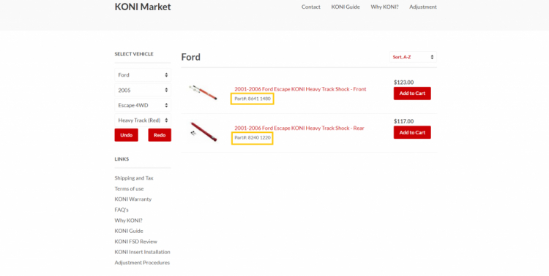Viewport: 549px width, 276px height.
Task: Click the LINKS sidebar heading
Action: [122, 159]
